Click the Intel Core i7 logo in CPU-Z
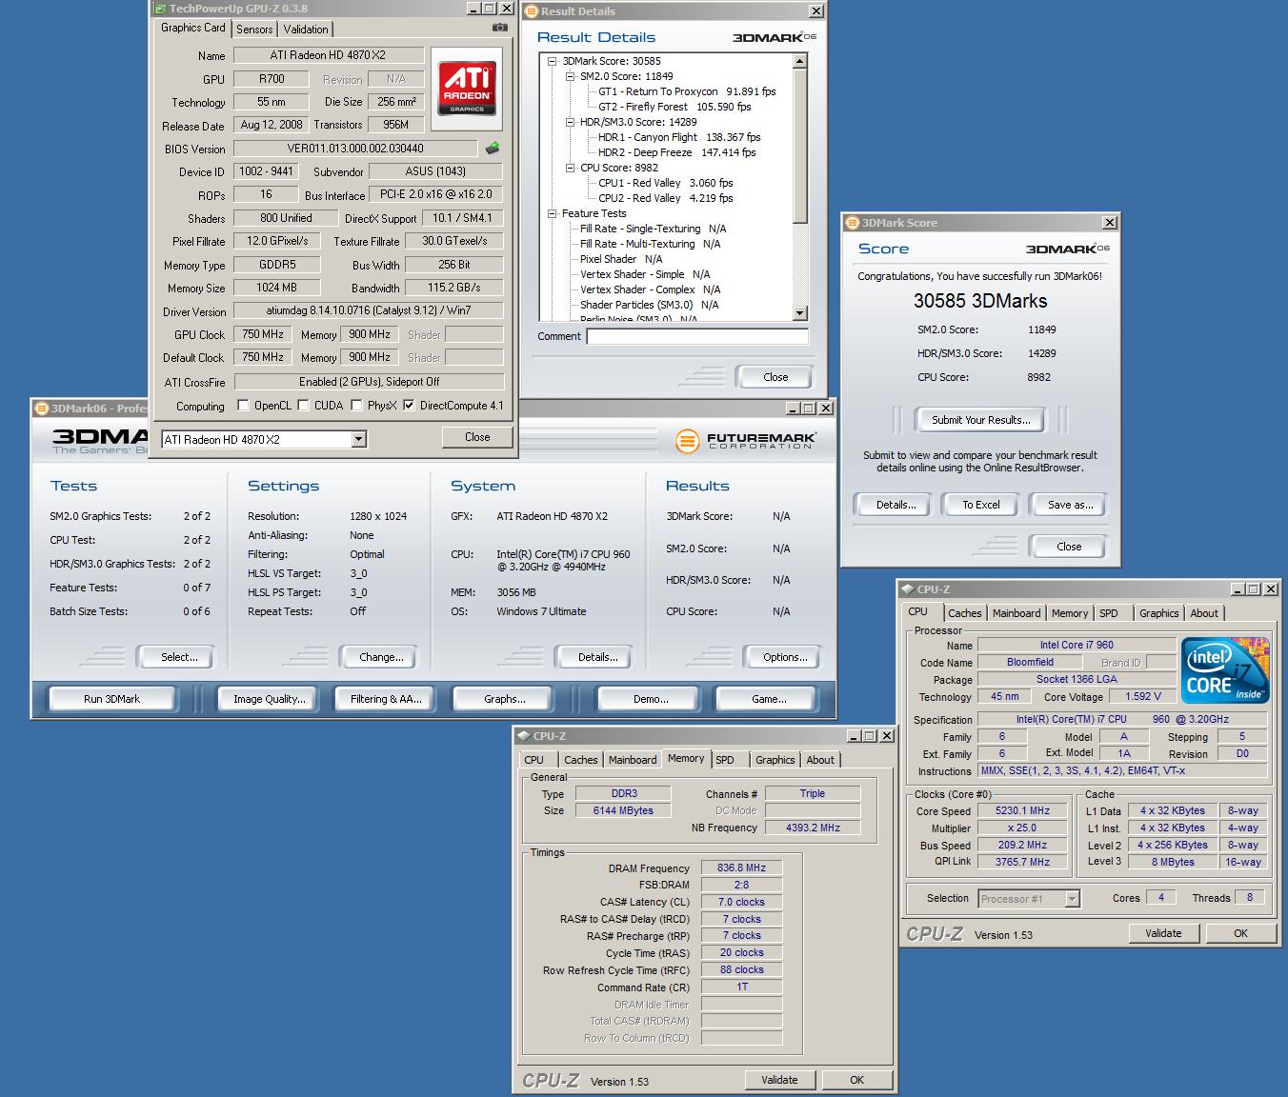The height and width of the screenshot is (1097, 1288). (x=1225, y=670)
